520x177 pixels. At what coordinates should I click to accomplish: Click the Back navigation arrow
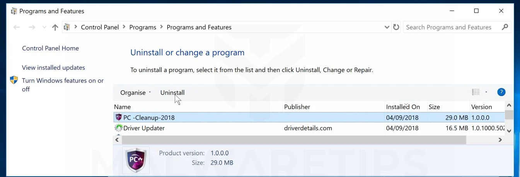(x=17, y=27)
